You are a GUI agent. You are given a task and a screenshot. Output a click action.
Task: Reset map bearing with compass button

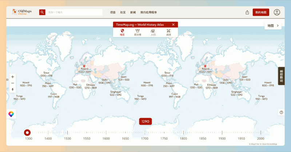pyautogui.click(x=13, y=90)
